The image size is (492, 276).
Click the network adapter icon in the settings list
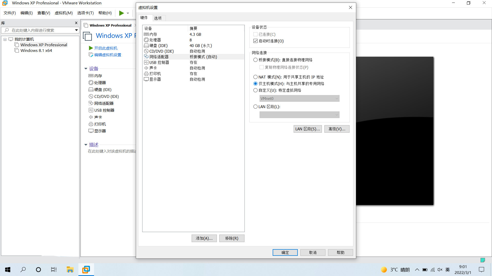tap(146, 57)
